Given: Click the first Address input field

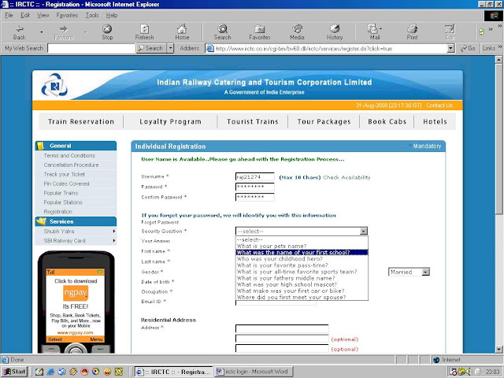Looking at the screenshot, I should [282, 328].
